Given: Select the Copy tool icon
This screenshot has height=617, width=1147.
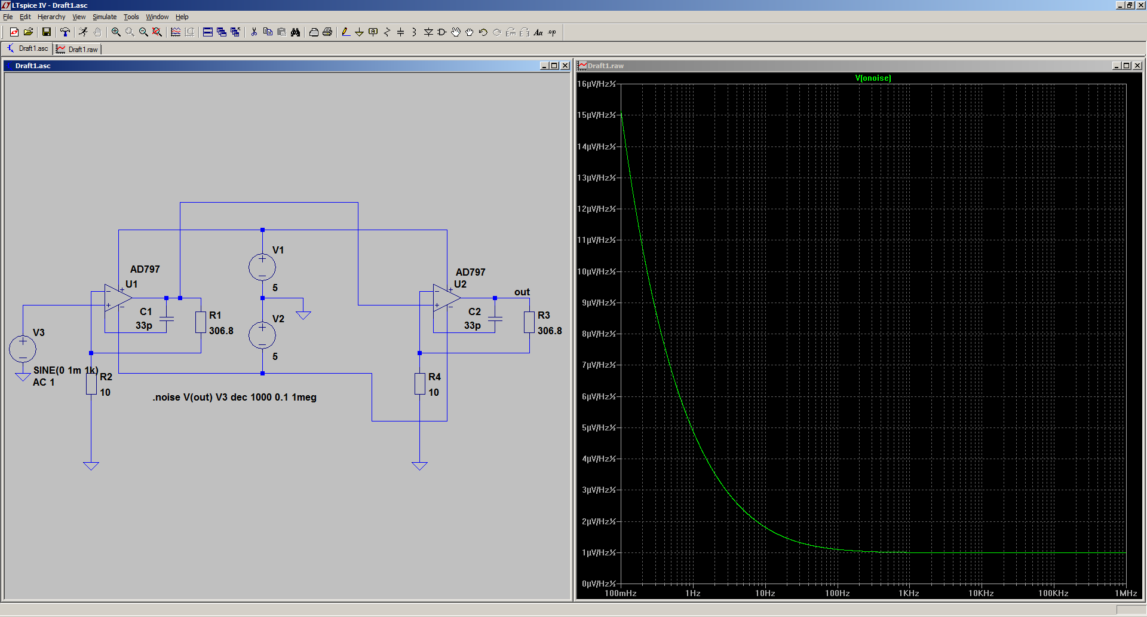Looking at the screenshot, I should 268,32.
